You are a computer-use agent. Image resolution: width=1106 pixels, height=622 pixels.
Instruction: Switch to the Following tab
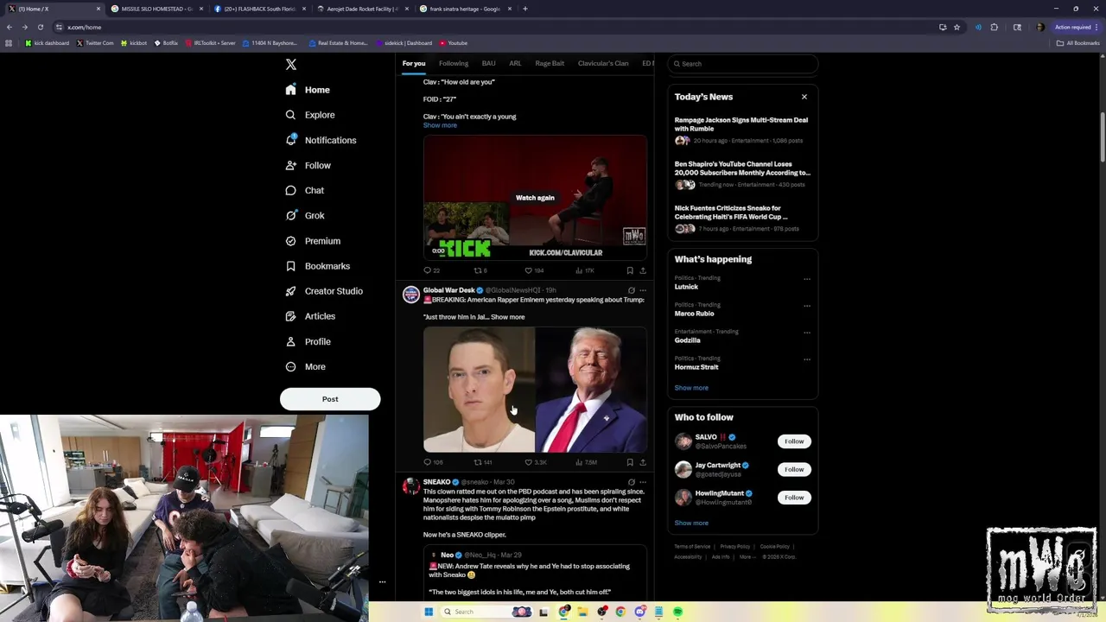[454, 63]
